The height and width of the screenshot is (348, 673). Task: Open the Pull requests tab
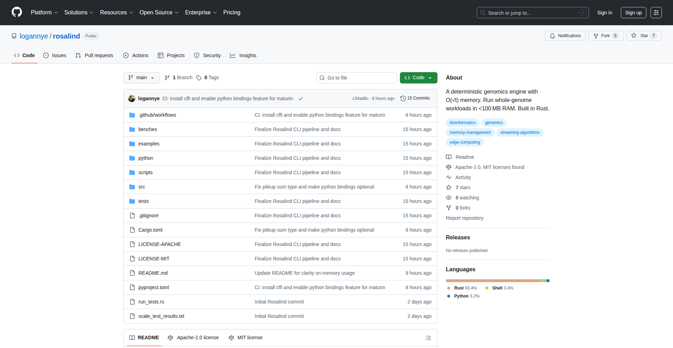(x=95, y=55)
